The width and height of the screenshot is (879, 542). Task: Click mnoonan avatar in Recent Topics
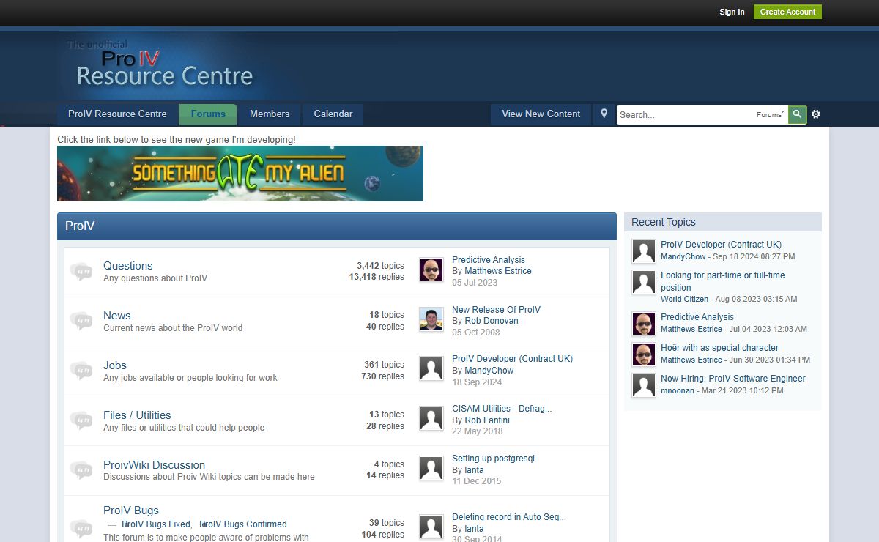click(644, 385)
